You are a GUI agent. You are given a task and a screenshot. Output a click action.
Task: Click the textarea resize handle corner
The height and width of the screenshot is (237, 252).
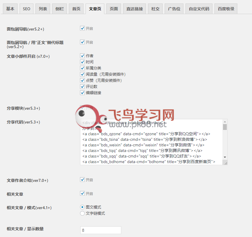(x=225, y=163)
